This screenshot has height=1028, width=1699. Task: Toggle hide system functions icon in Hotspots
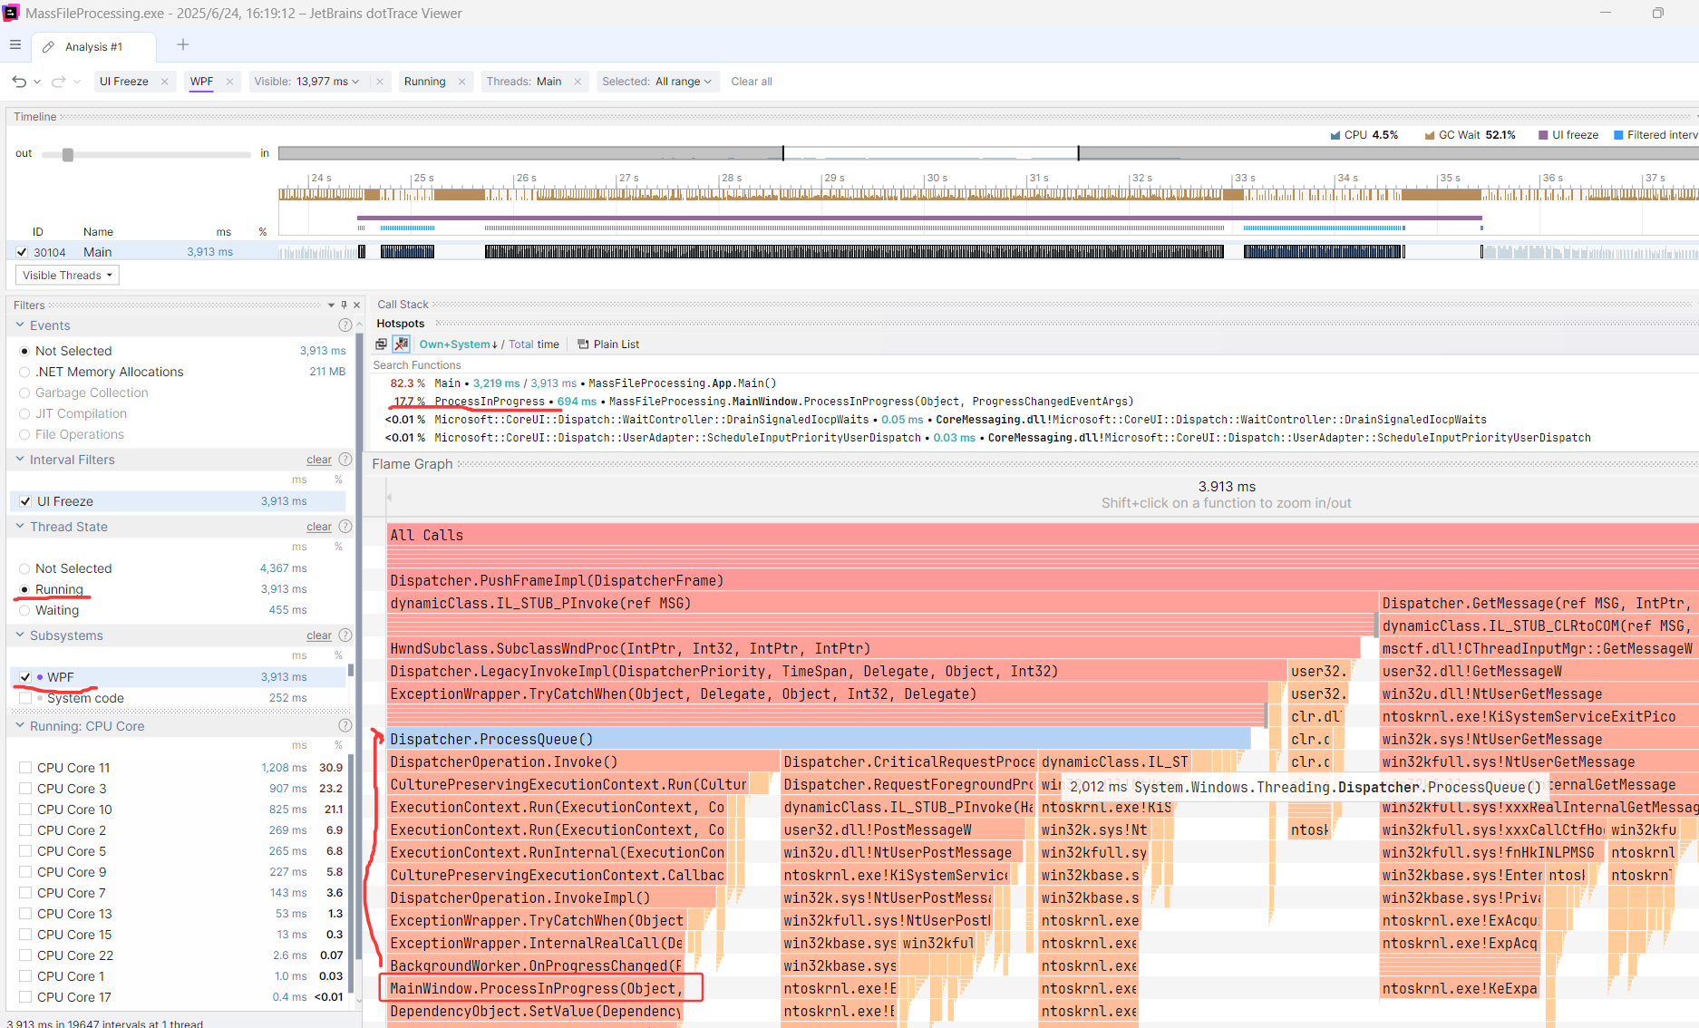coord(401,344)
